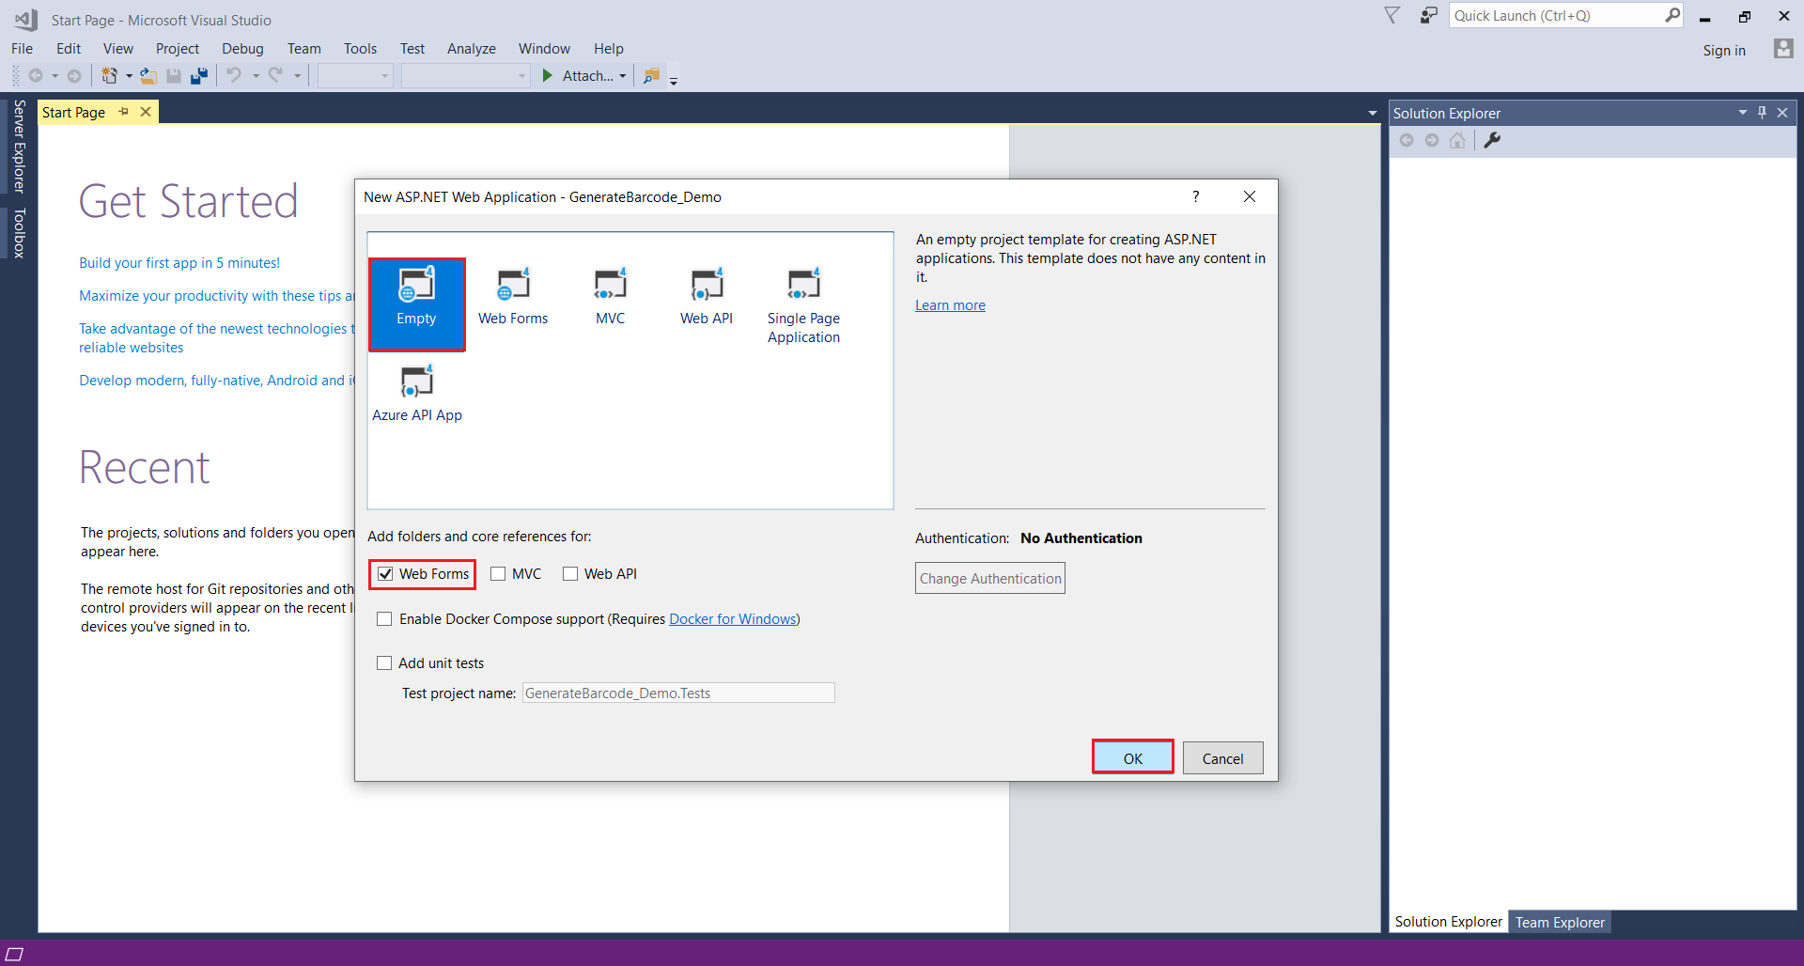The image size is (1804, 966).
Task: Click the Save All toolbar icon
Action: pos(198,76)
